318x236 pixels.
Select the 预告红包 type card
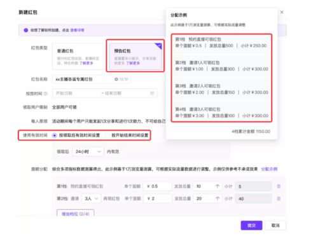(135, 56)
